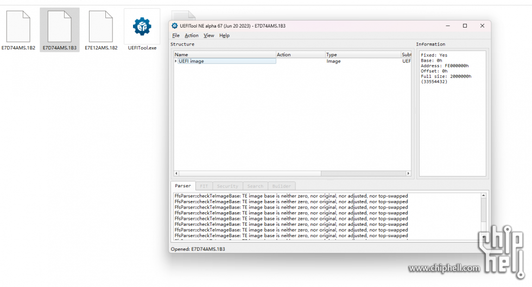Open the View menu
The height and width of the screenshot is (287, 532).
point(208,36)
